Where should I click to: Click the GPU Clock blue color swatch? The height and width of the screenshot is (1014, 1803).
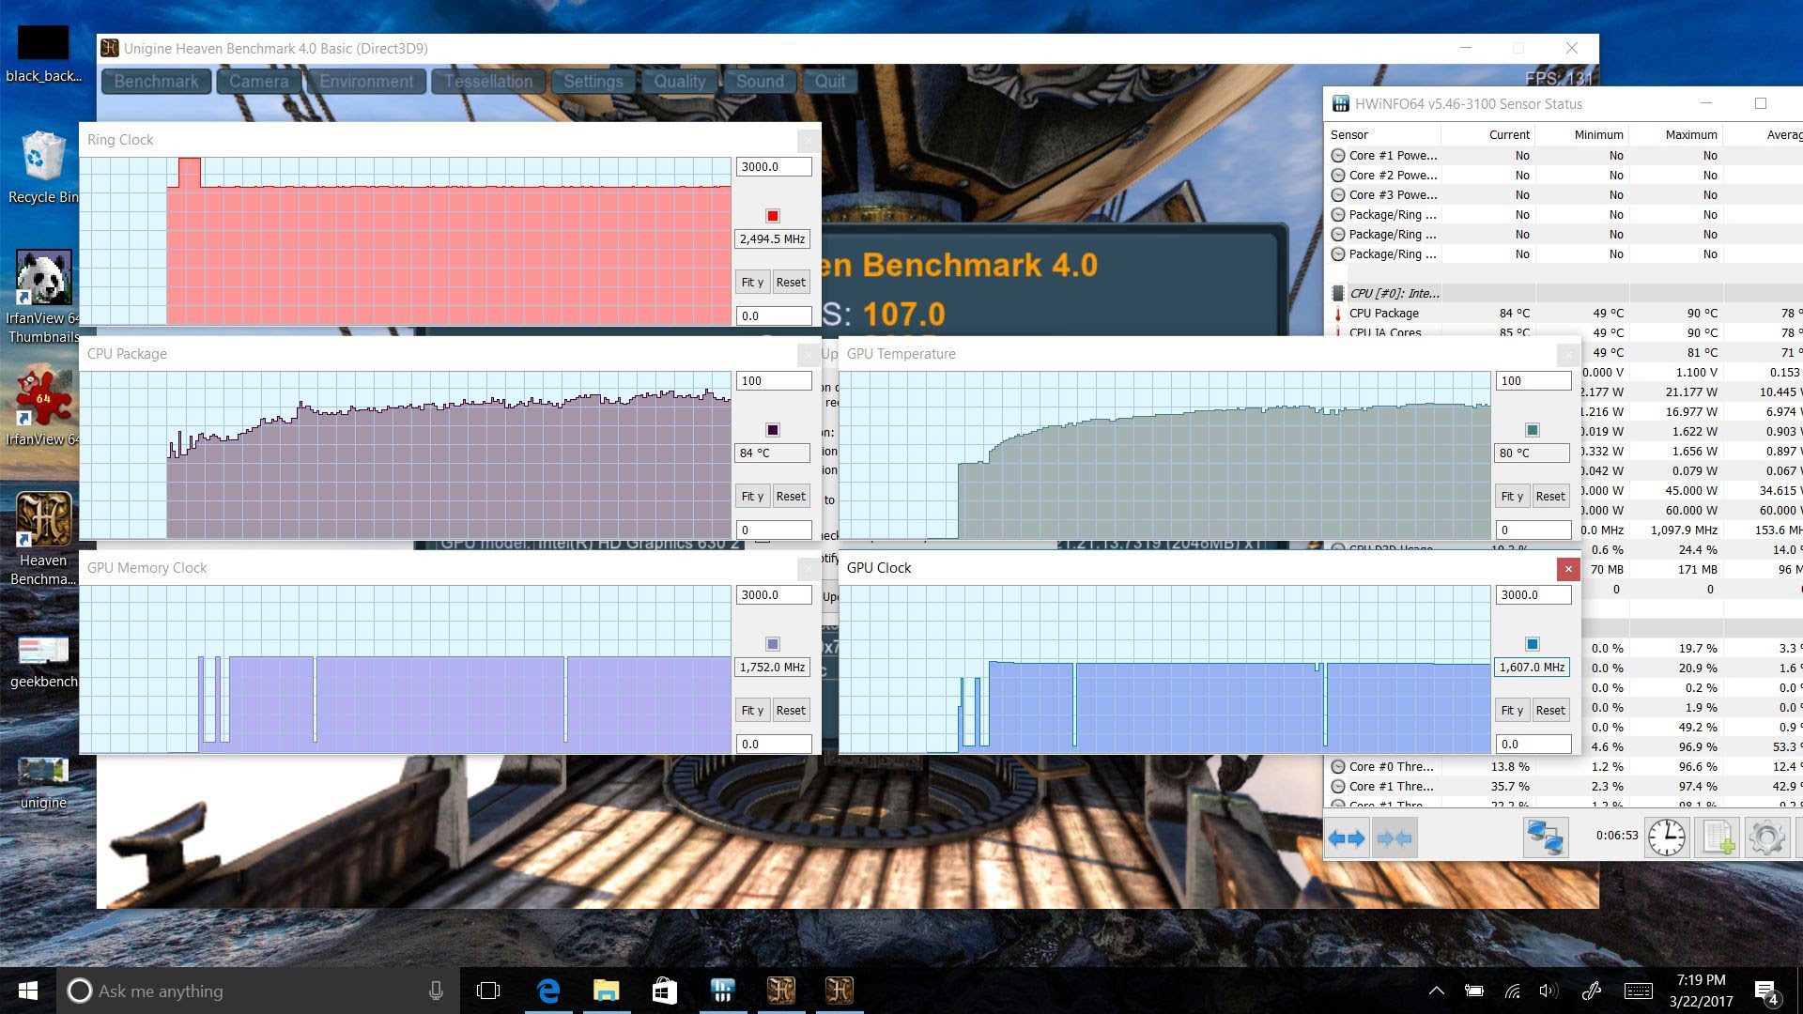tap(1533, 644)
